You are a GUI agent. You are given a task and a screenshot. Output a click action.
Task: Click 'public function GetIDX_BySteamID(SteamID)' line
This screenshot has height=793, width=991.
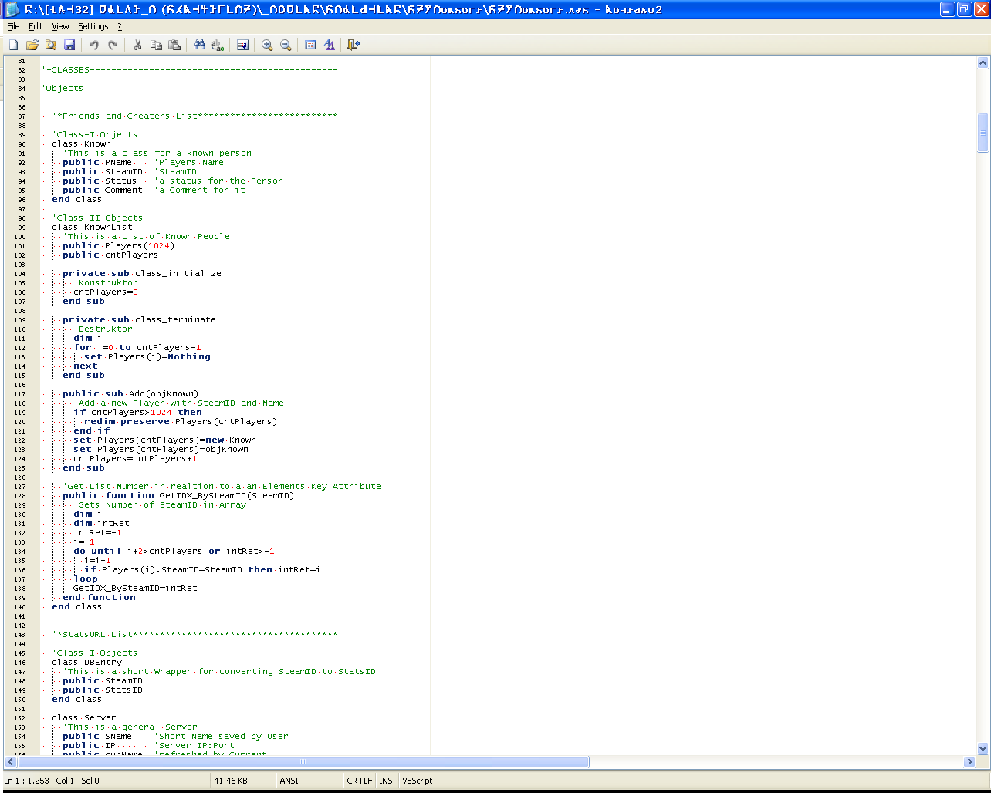point(178,495)
